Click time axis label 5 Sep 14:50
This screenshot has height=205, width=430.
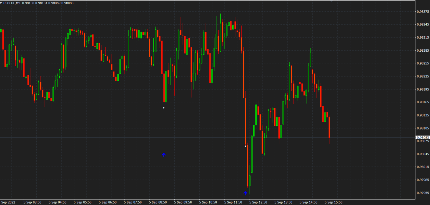pyautogui.click(x=309, y=202)
